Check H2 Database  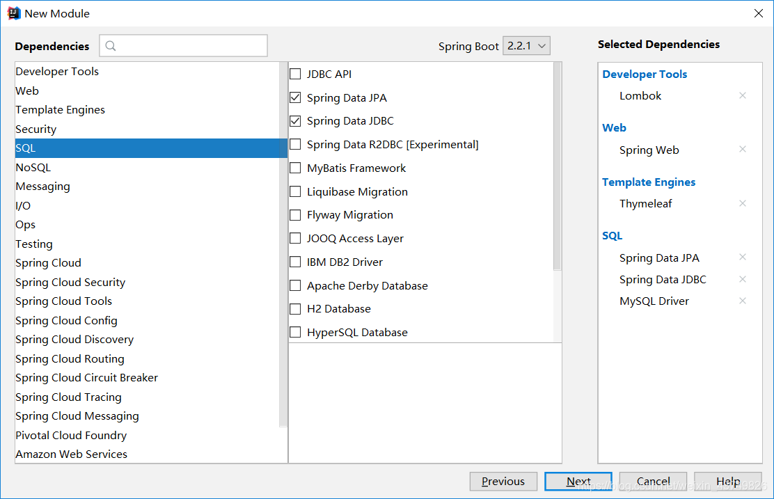coord(295,309)
